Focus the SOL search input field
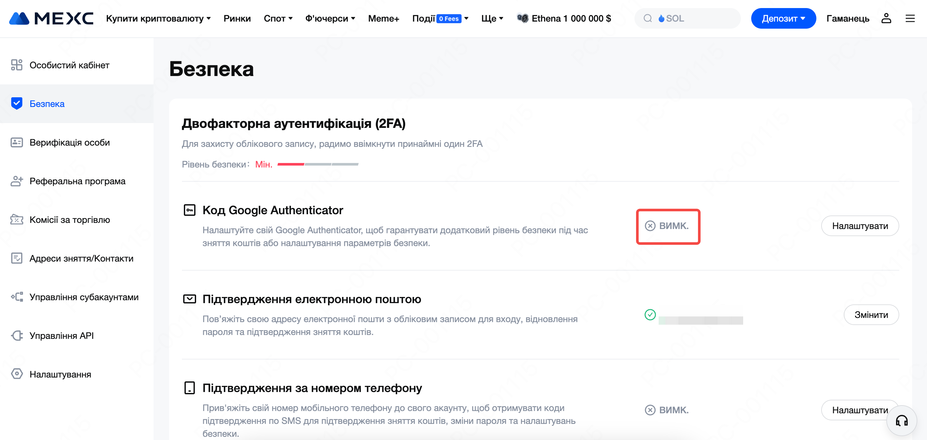This screenshot has height=440, width=927. click(x=687, y=18)
